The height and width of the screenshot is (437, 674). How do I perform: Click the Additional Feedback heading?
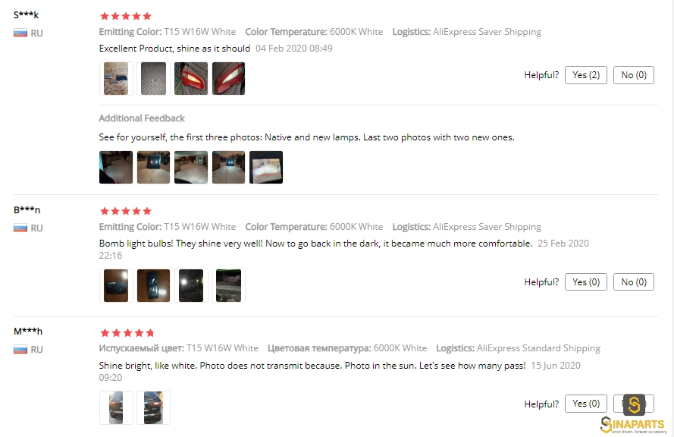point(142,118)
